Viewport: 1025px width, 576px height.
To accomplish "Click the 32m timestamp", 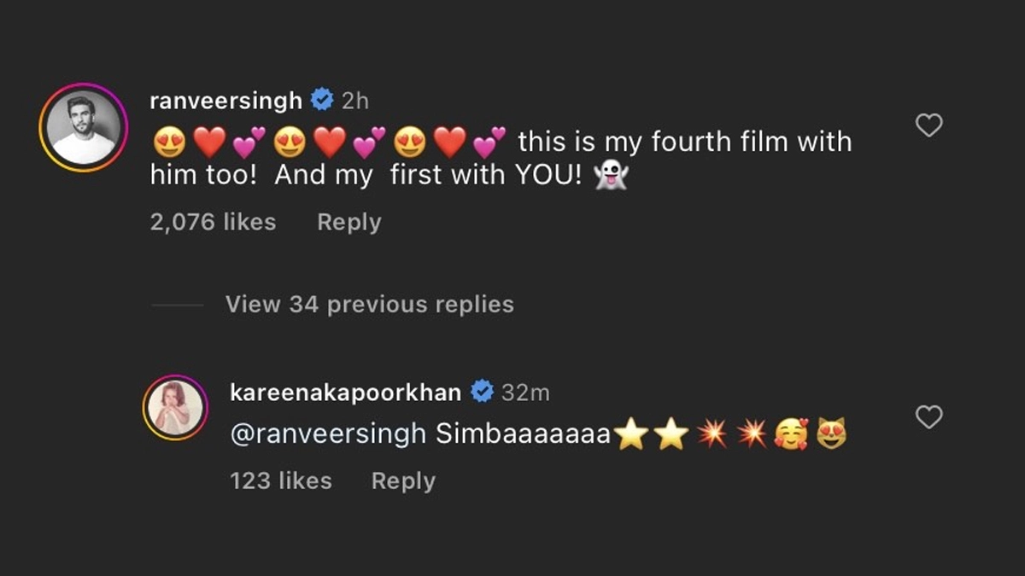I will pyautogui.click(x=525, y=393).
